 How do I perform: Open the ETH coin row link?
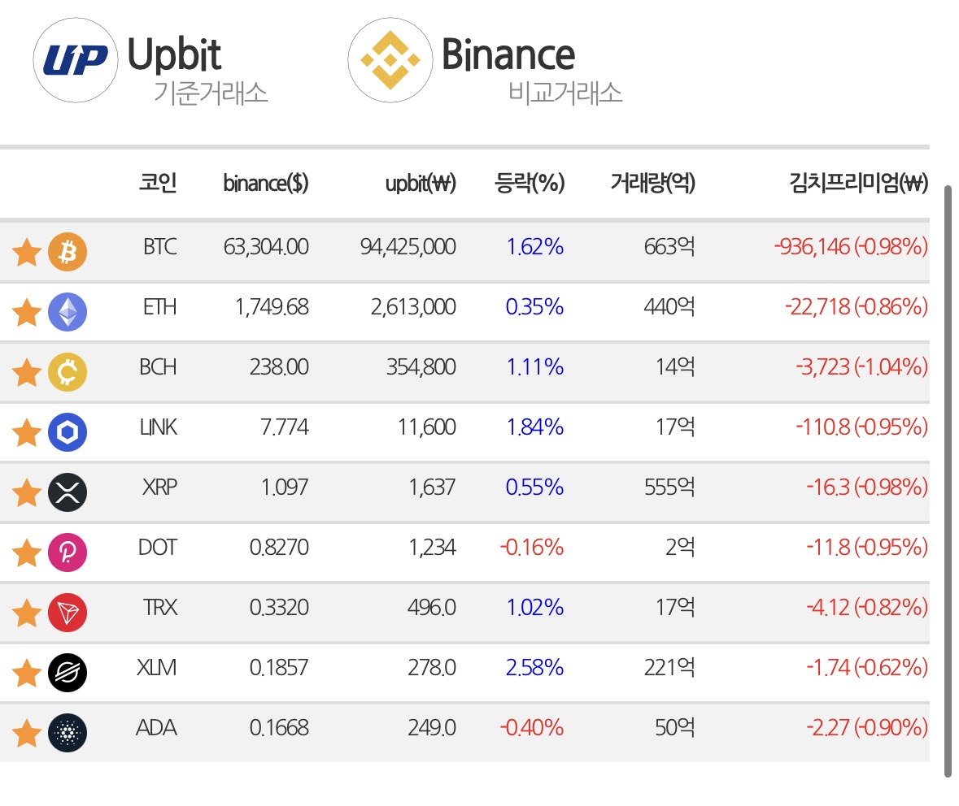(464, 312)
